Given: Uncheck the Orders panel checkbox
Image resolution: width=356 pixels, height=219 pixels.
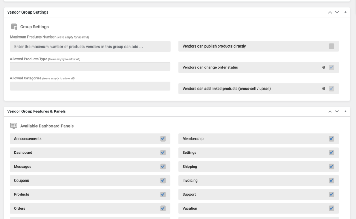Looking at the screenshot, I should coord(163,208).
